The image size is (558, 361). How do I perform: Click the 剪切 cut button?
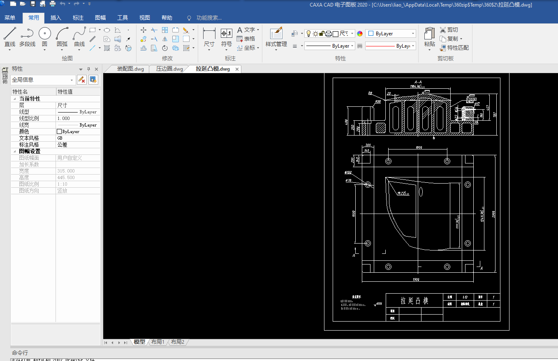[449, 30]
